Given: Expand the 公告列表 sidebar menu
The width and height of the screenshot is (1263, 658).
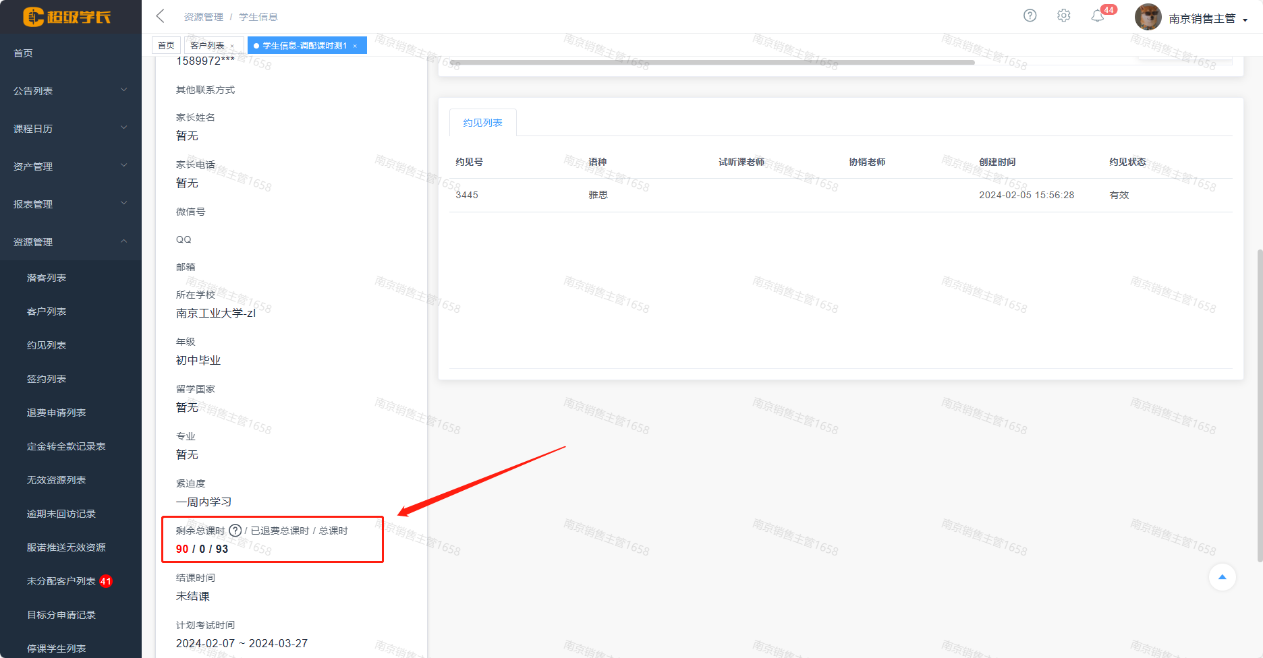Looking at the screenshot, I should pos(70,90).
